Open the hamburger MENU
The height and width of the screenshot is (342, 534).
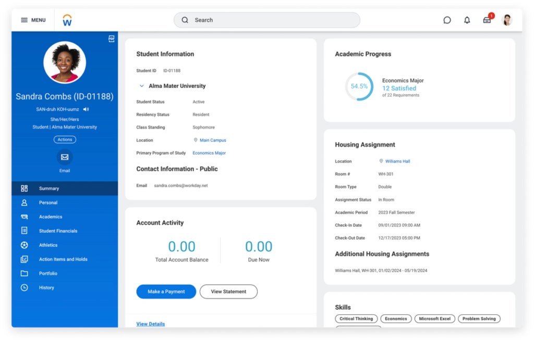coord(32,20)
